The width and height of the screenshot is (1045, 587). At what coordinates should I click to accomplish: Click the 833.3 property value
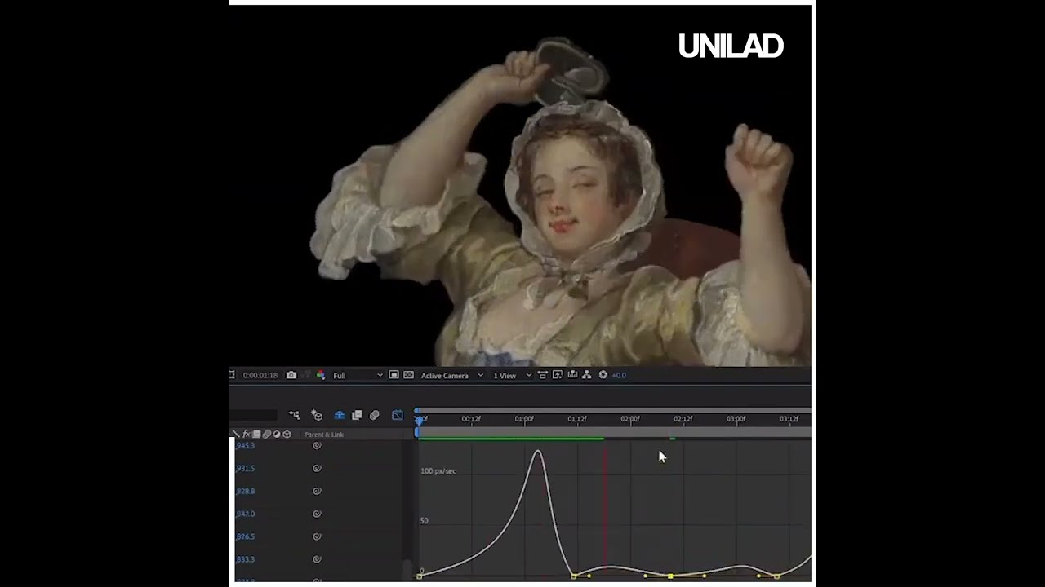click(x=245, y=559)
